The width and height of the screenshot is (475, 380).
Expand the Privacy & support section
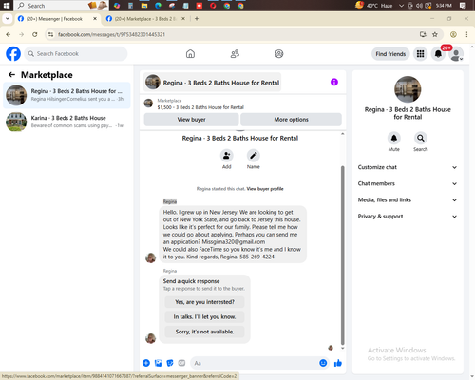click(408, 217)
